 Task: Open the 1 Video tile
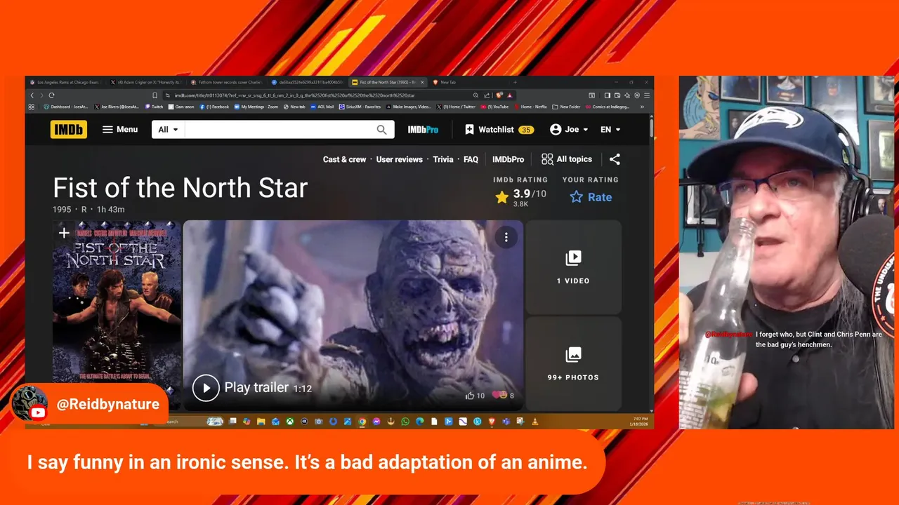click(x=573, y=267)
